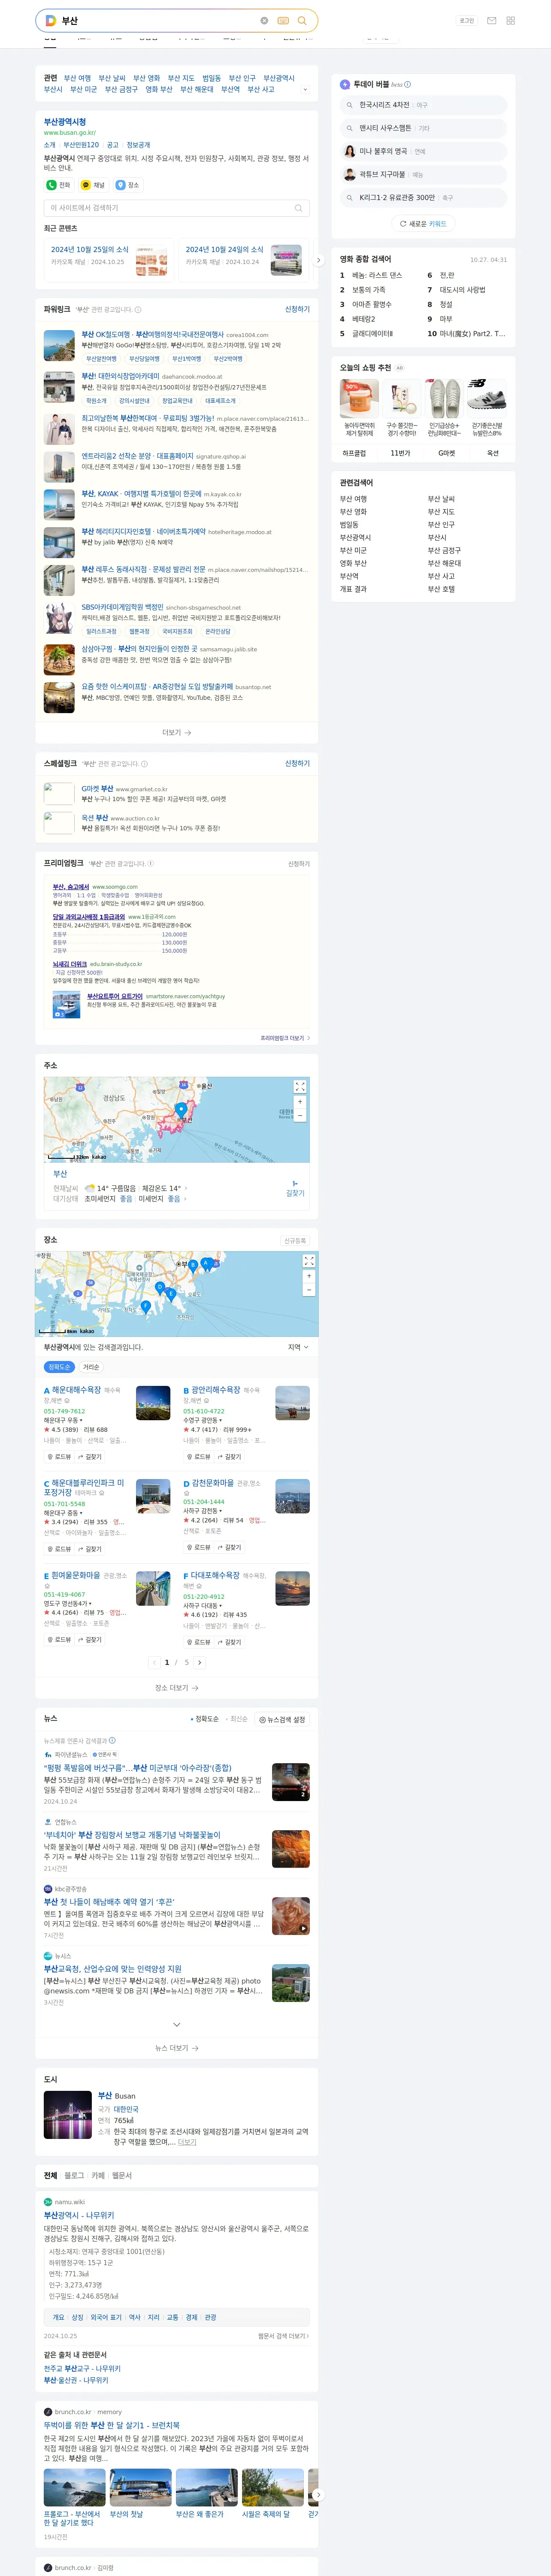
Task: Click 신청하기 in 파워링크 section
Action: click(297, 309)
